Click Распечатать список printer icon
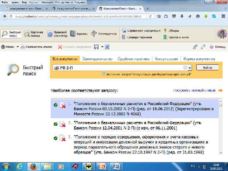 (22, 47)
